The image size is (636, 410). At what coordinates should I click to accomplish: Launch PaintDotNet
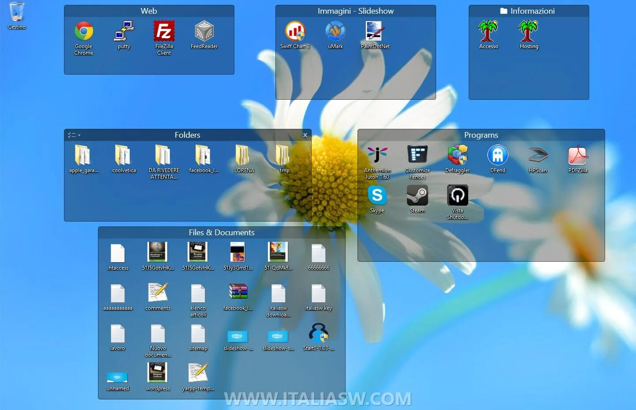coord(376,35)
